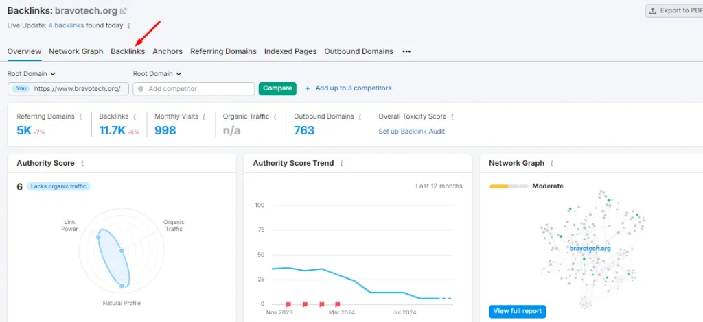Click Organic Traffic point on radar chart
This screenshot has width=703, height=322.
[122, 251]
